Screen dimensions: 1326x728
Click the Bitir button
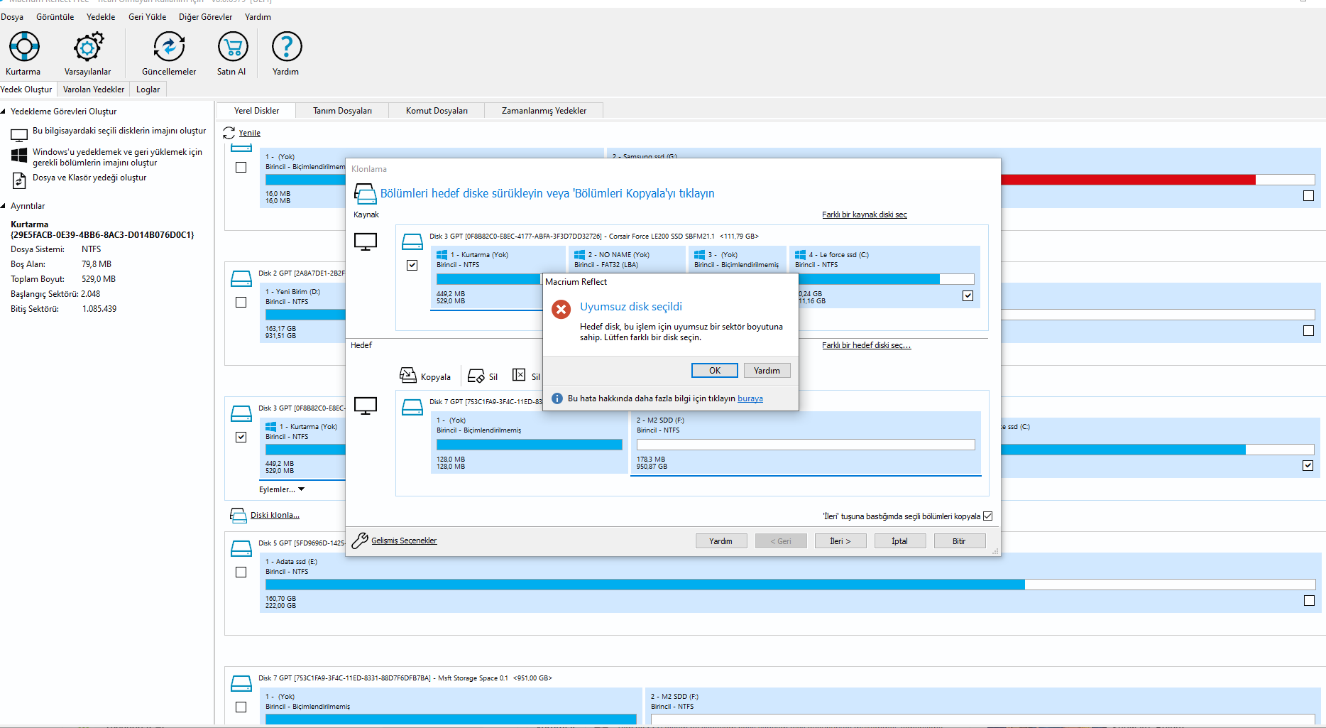(959, 541)
